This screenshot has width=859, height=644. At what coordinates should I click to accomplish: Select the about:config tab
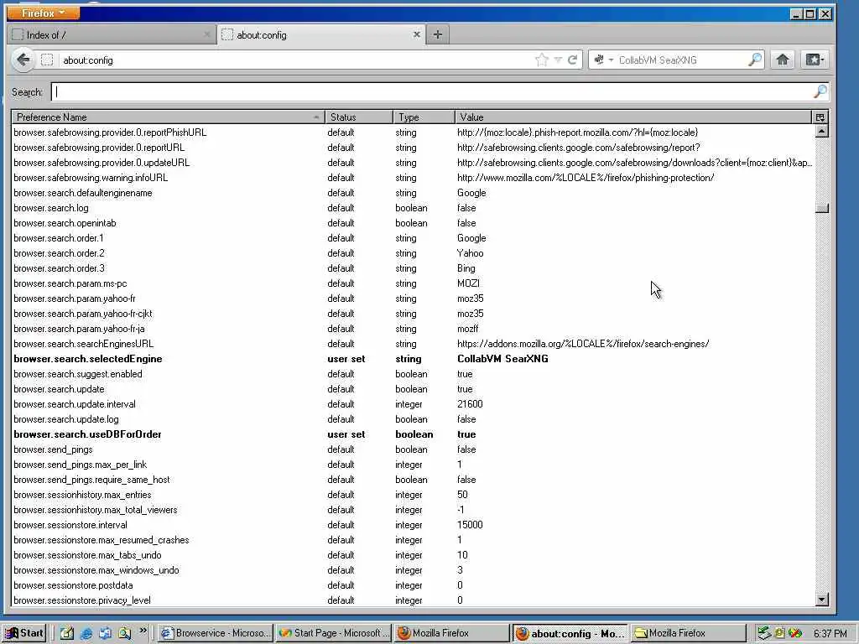pos(321,35)
